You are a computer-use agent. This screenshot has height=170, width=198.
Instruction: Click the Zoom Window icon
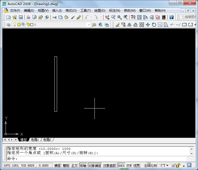pos(119,17)
